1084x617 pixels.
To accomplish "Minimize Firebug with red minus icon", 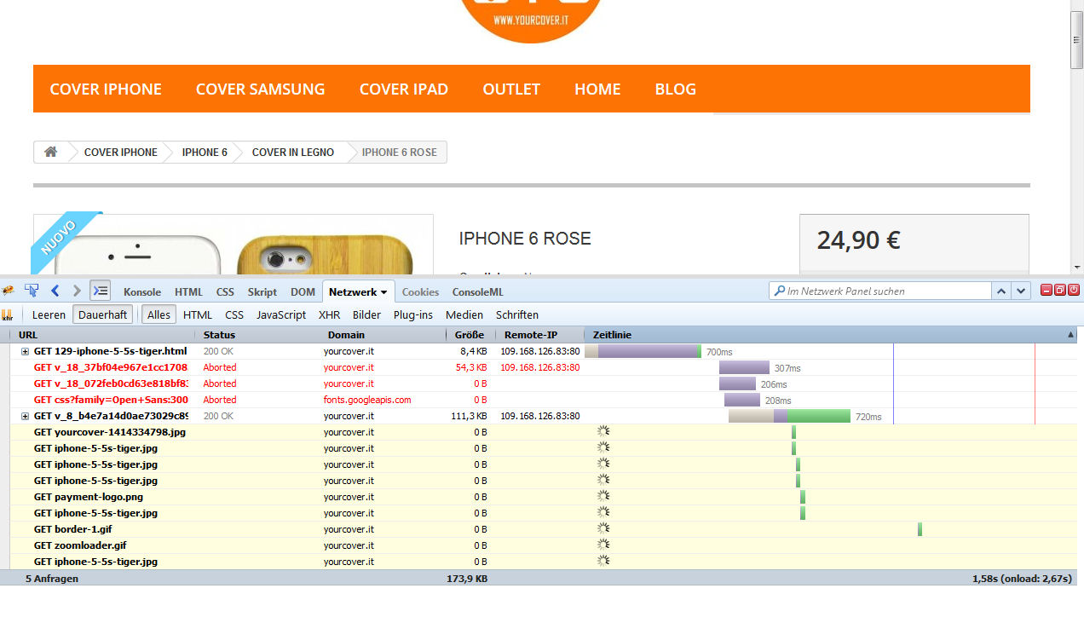I will (x=1047, y=291).
